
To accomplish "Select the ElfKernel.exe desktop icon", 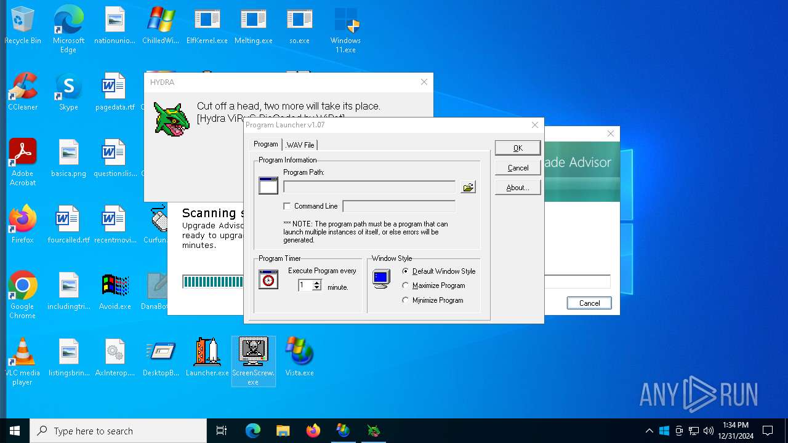I will pos(207,26).
